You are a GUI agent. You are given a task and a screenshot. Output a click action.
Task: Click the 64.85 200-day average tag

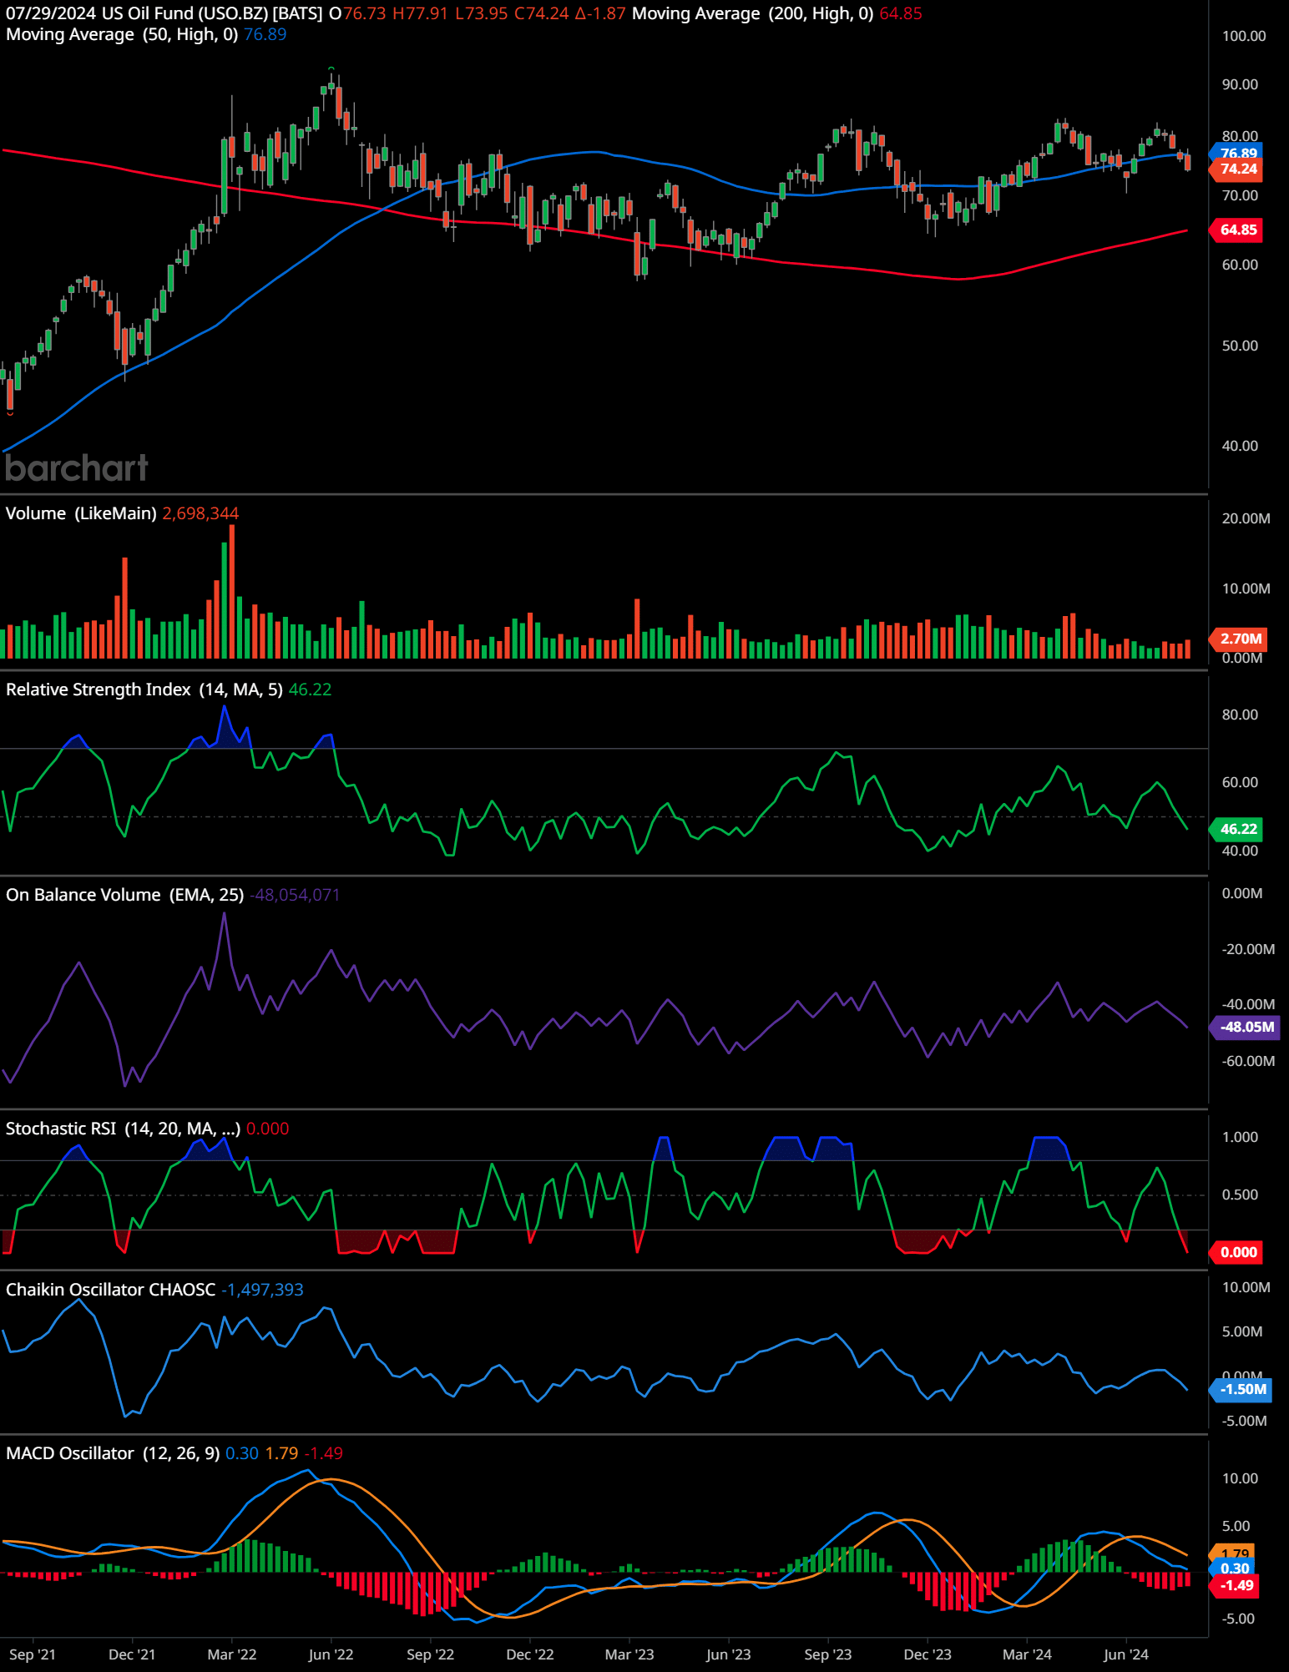1237,230
